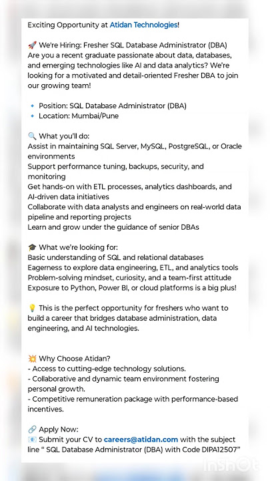This screenshot has height=481, width=270.
Task: Click the light bulb emoji
Action: [x=32, y=308]
